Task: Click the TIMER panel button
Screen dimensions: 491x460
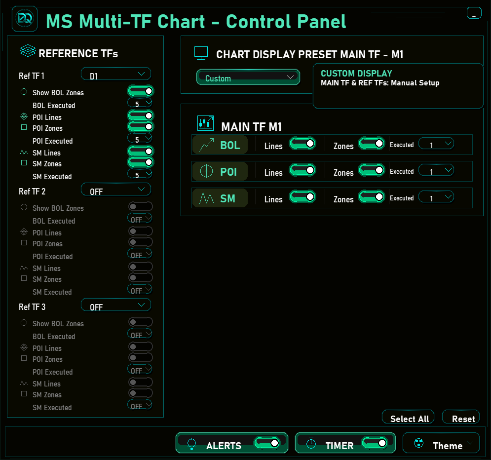Action: coord(345,443)
